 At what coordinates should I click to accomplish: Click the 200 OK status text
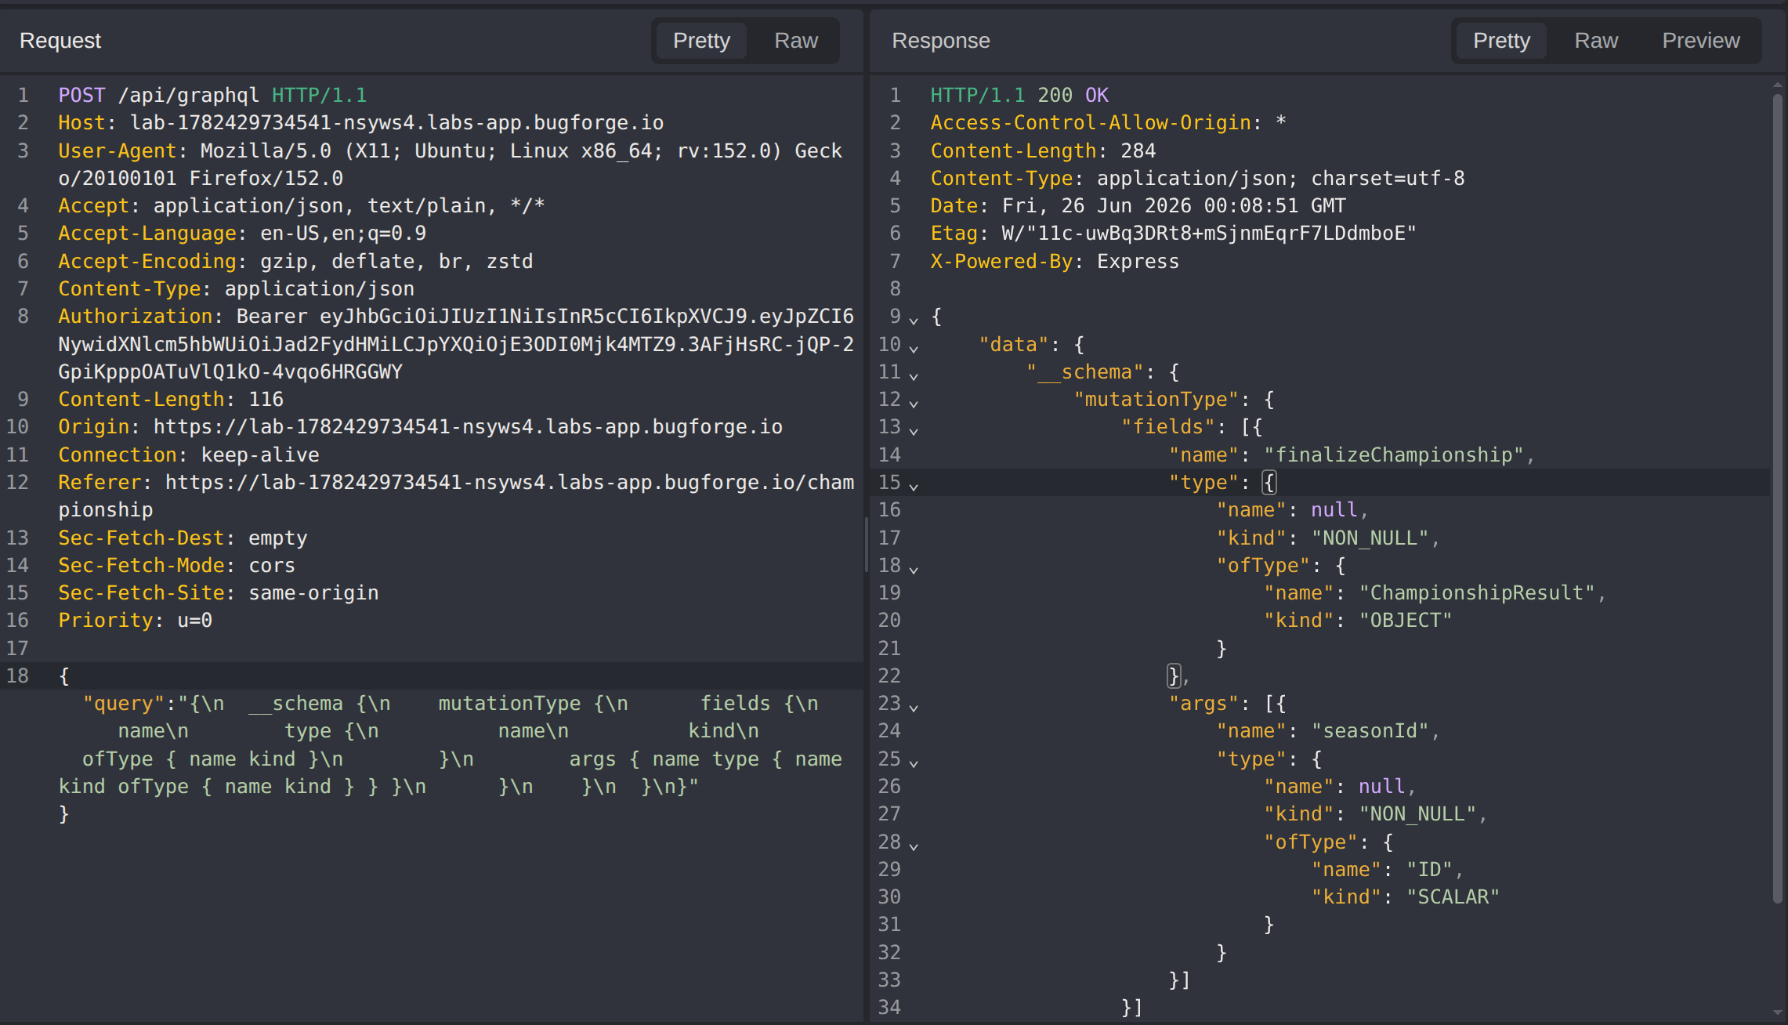pyautogui.click(x=1073, y=96)
